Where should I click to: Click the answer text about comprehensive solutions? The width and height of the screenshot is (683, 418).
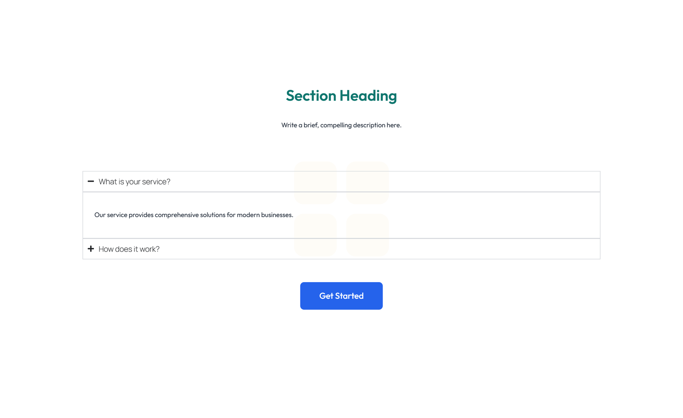[x=194, y=215]
